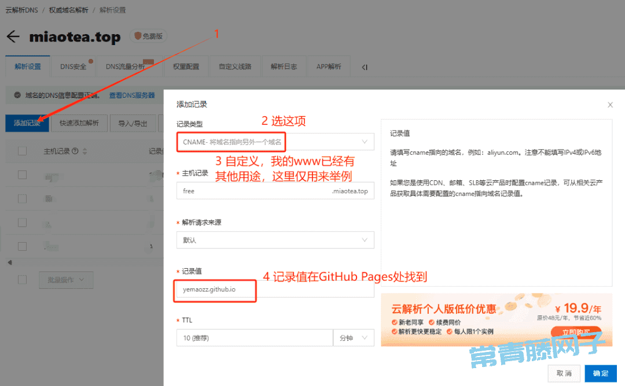
Task: Click the 主机记录 input field containing free
Action: 275,191
